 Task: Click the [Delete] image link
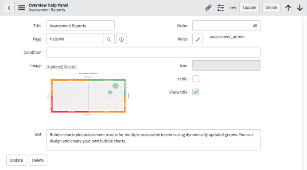pos(69,67)
